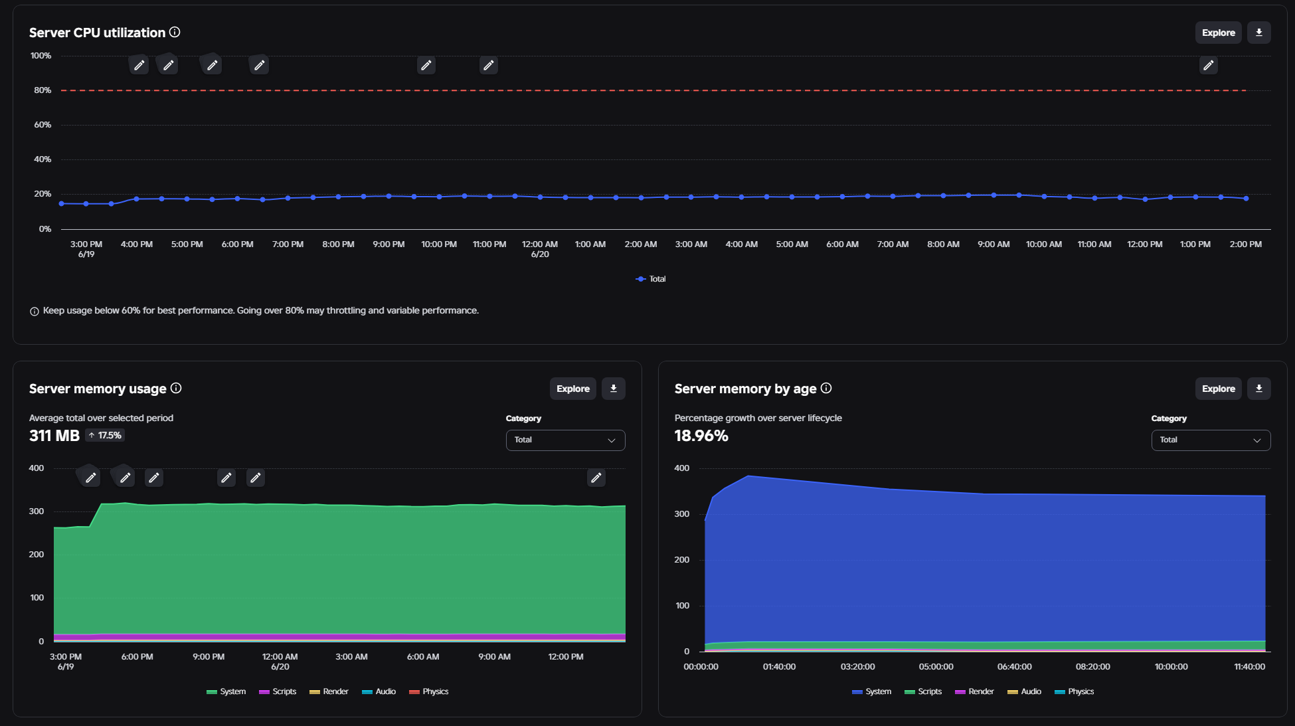The image size is (1295, 726).
Task: Click the info icon beside Server CPU utilization
Action: pos(175,32)
